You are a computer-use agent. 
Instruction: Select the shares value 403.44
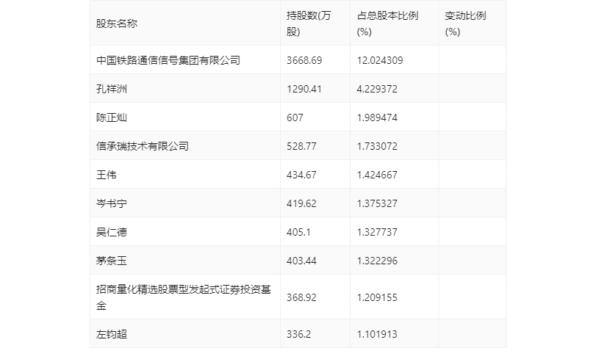tap(301, 261)
